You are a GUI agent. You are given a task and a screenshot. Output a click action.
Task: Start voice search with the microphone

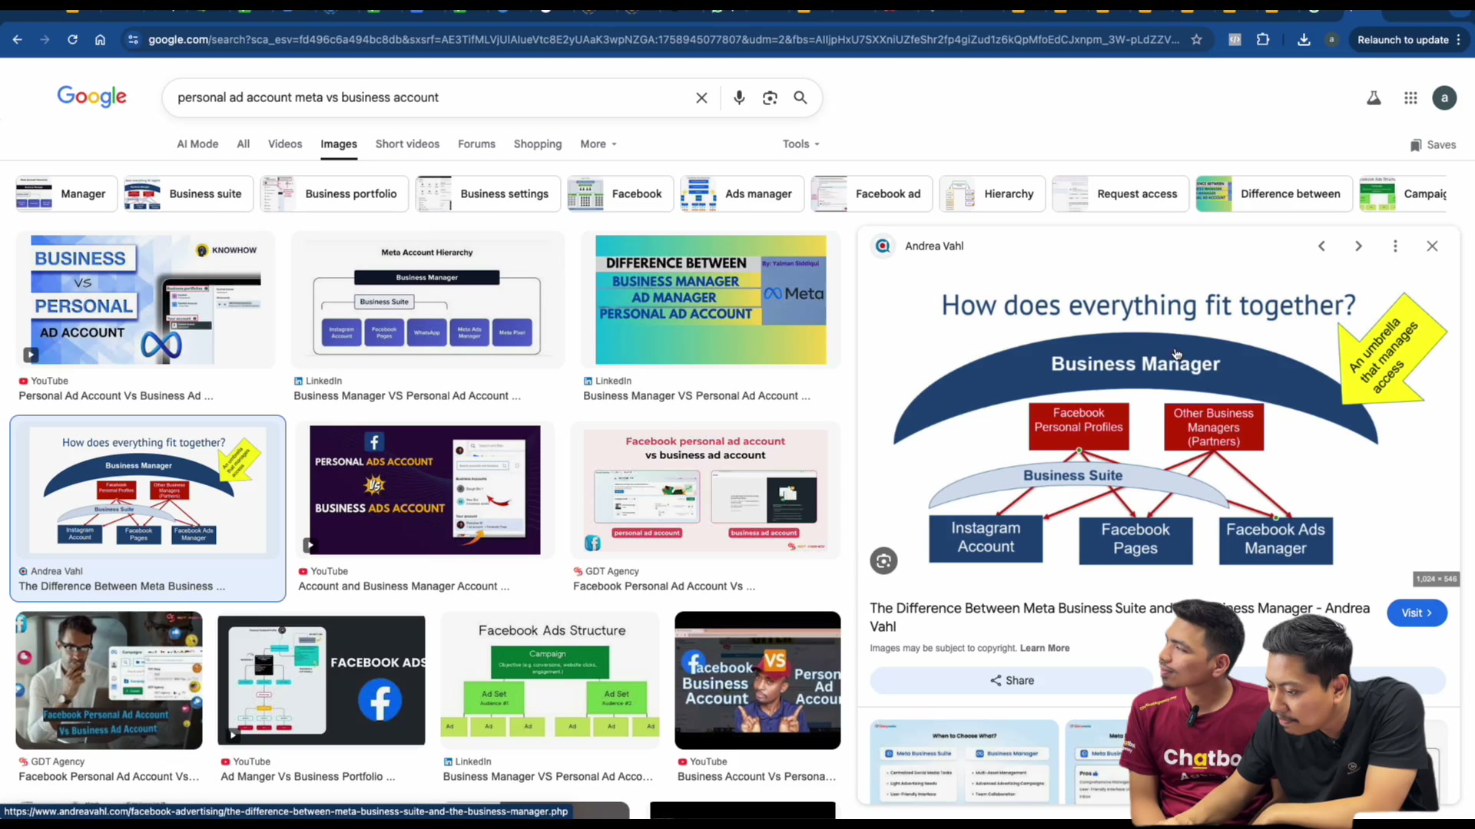click(739, 97)
